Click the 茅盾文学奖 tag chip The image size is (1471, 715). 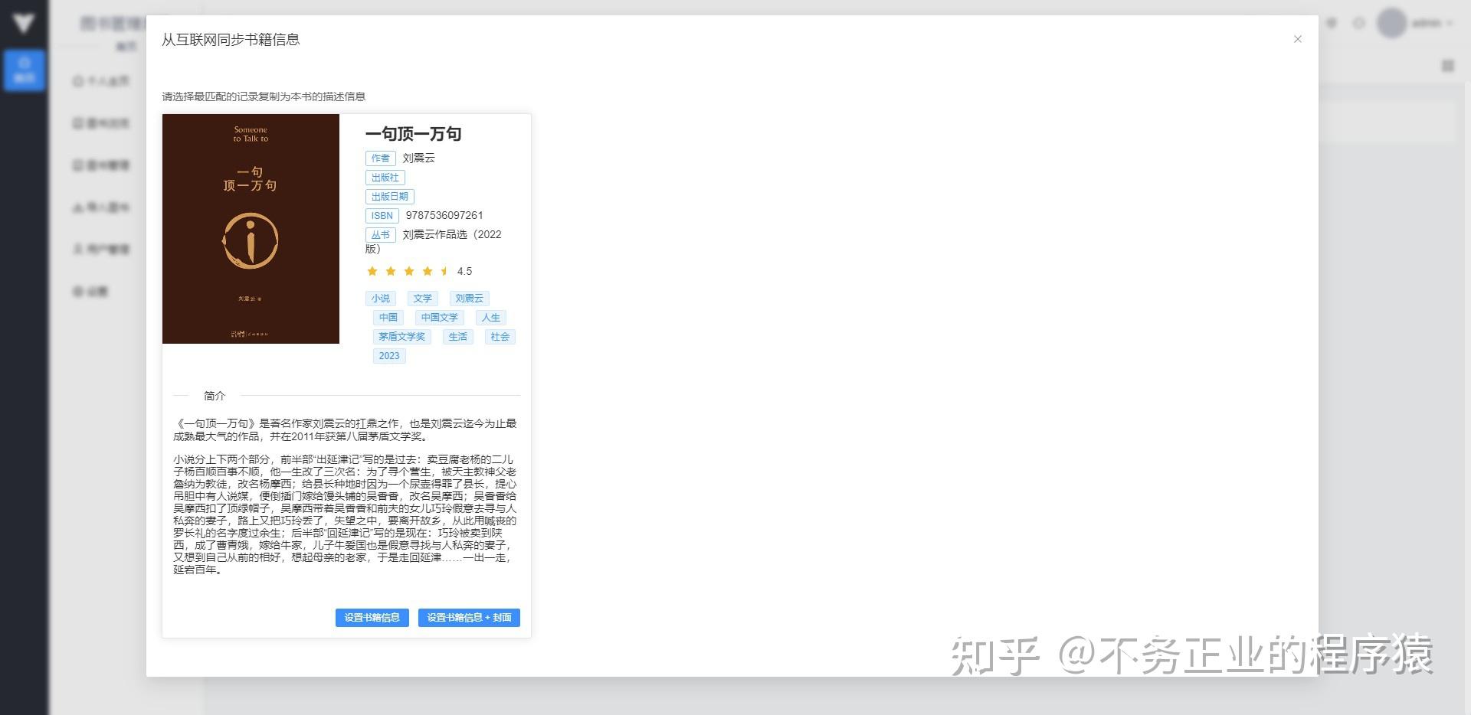[401, 336]
